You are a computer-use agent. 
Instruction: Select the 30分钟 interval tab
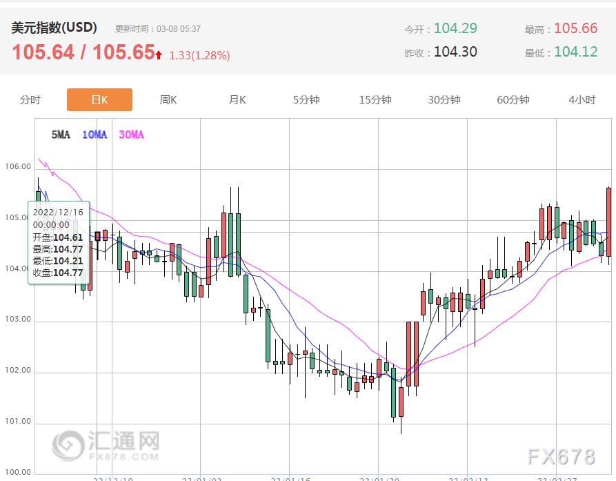point(444,100)
